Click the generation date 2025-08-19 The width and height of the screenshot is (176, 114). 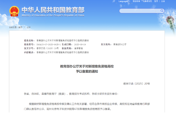point(80,45)
